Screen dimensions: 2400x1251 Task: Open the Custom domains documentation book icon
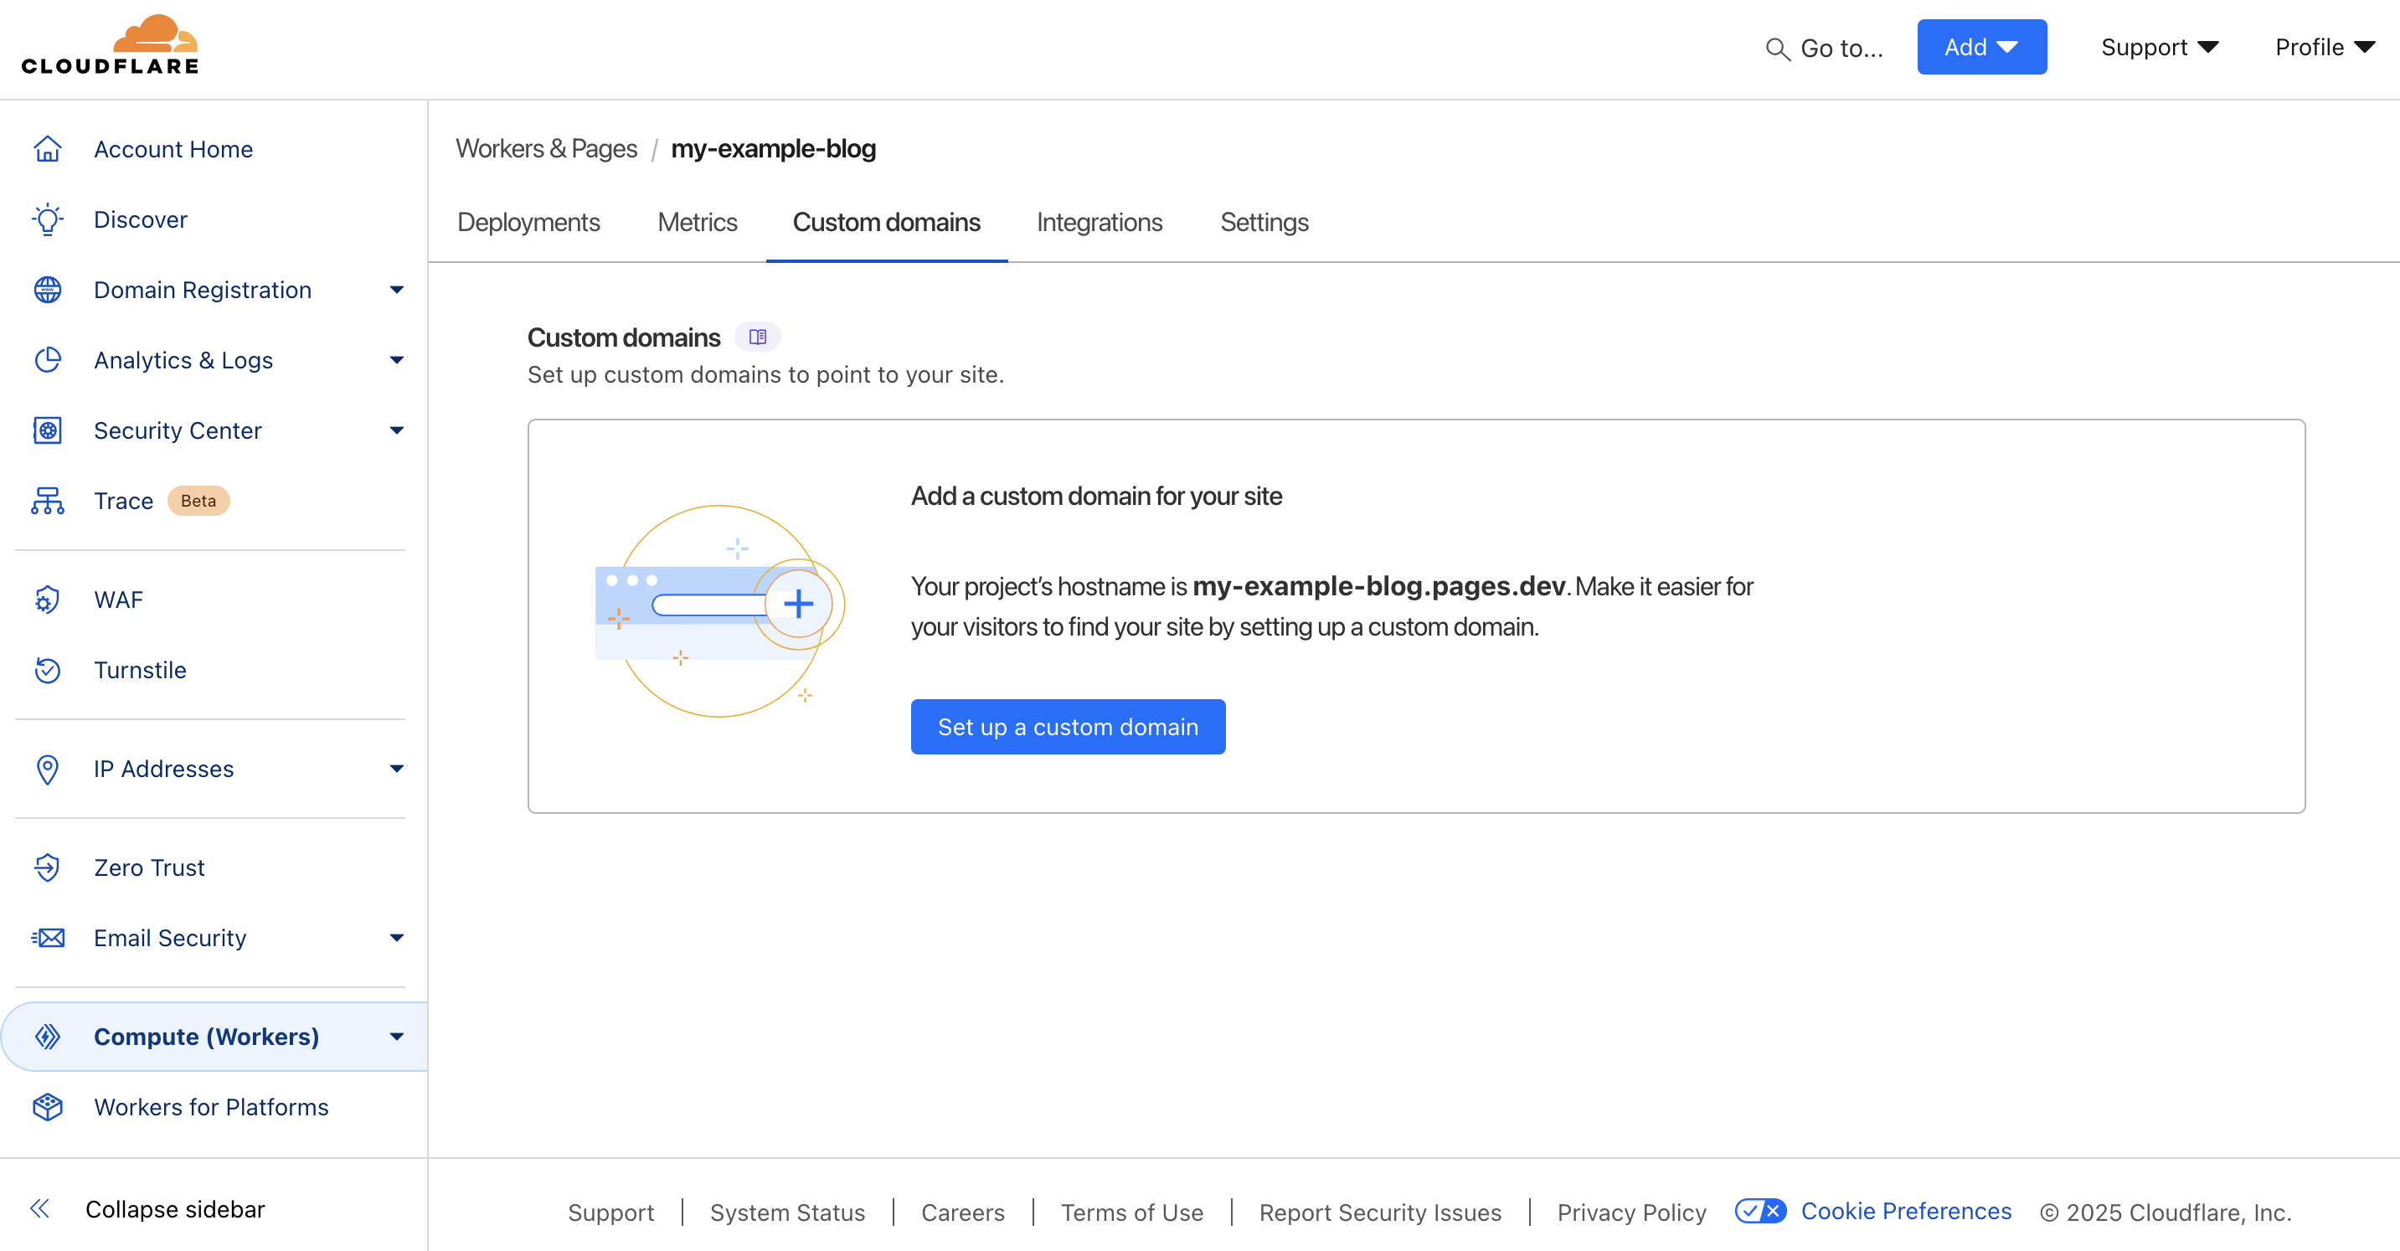(758, 337)
